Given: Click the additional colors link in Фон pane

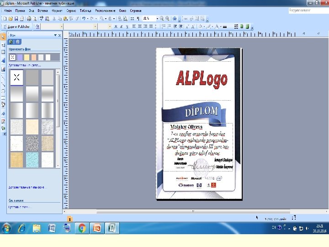Looking at the screenshot, I should tap(25, 65).
